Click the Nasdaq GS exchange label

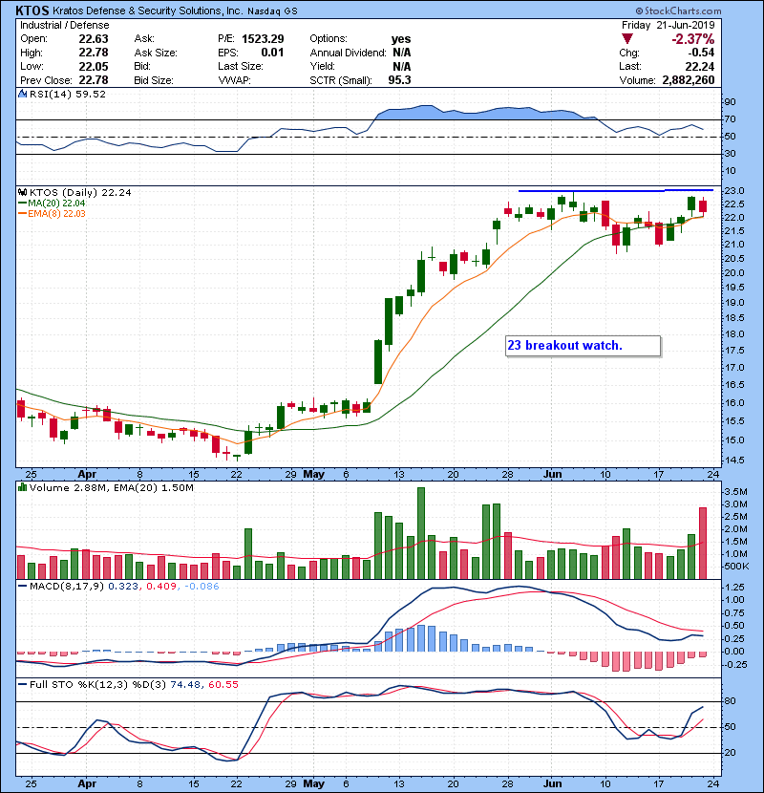tap(272, 11)
